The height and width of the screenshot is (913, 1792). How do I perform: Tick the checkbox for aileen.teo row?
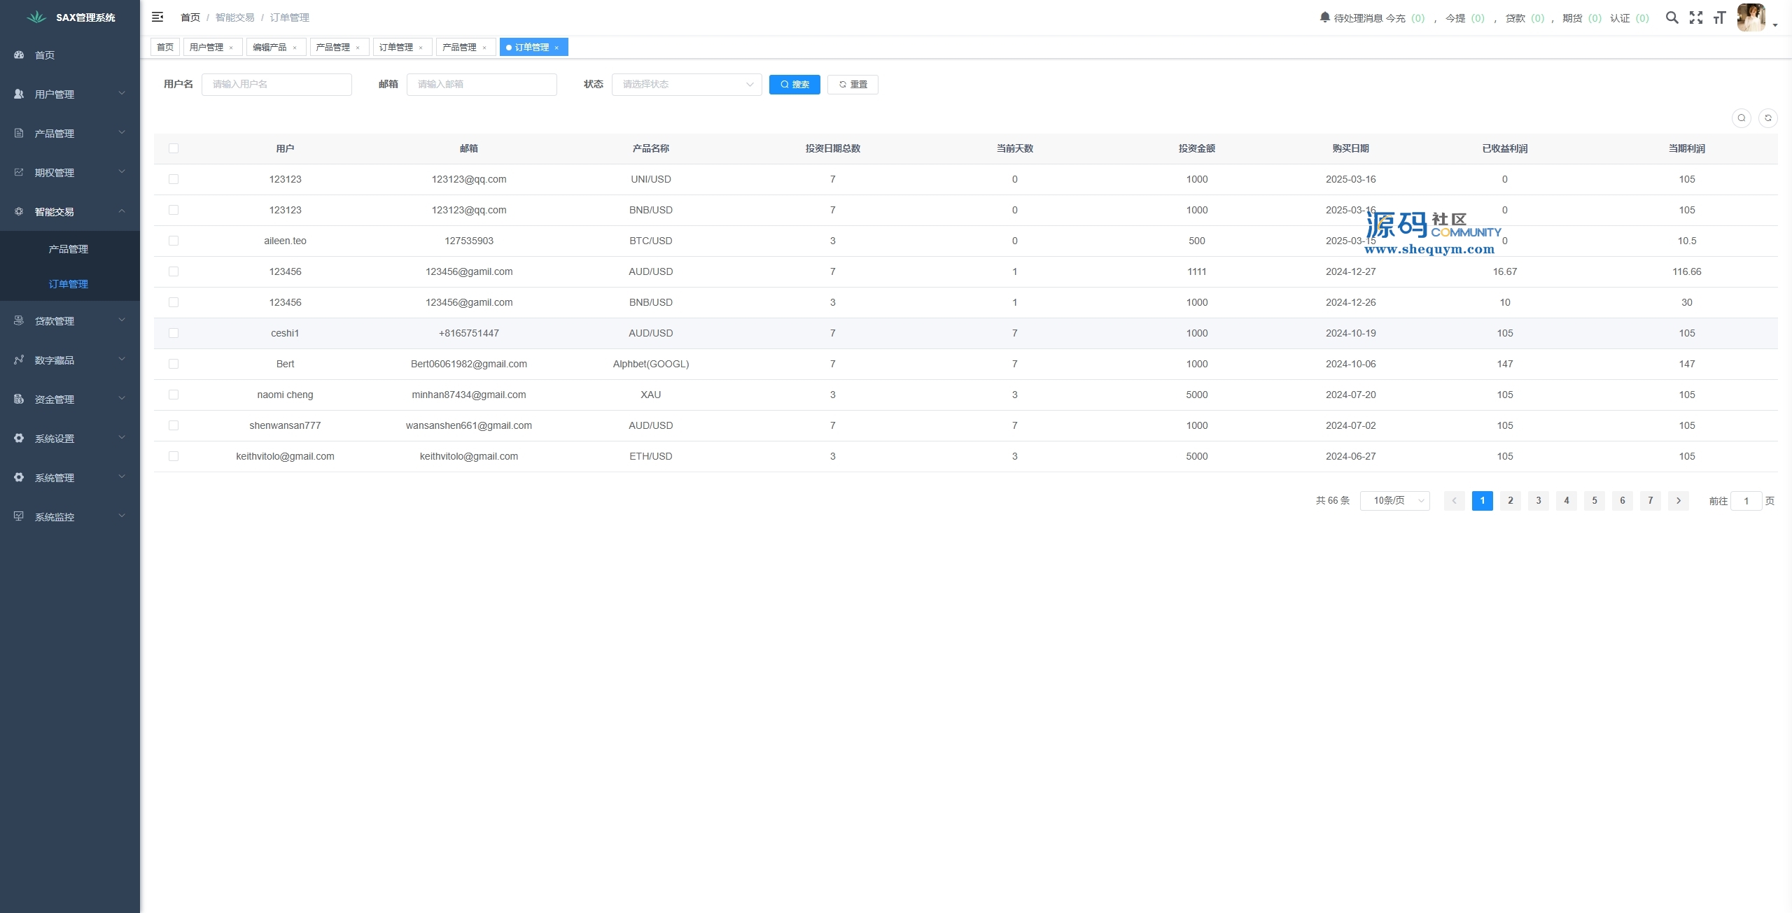(x=174, y=241)
